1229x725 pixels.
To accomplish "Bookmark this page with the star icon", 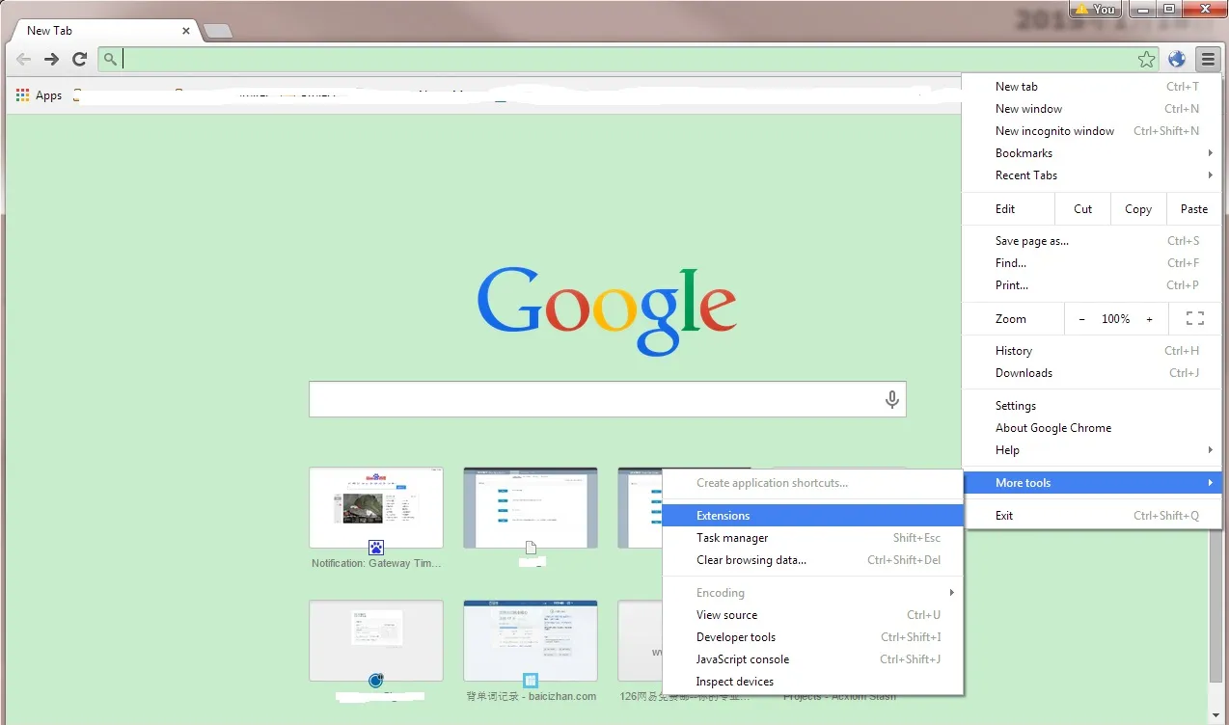I will tap(1146, 60).
